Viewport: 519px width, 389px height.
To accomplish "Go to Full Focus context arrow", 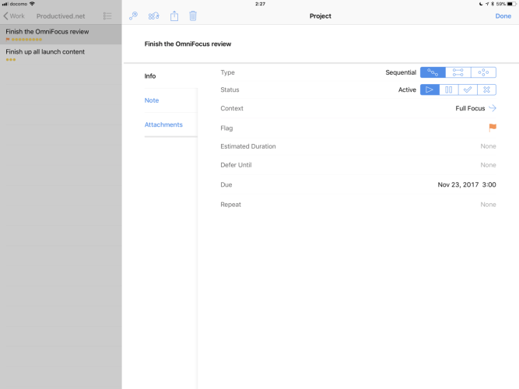I will (492, 109).
